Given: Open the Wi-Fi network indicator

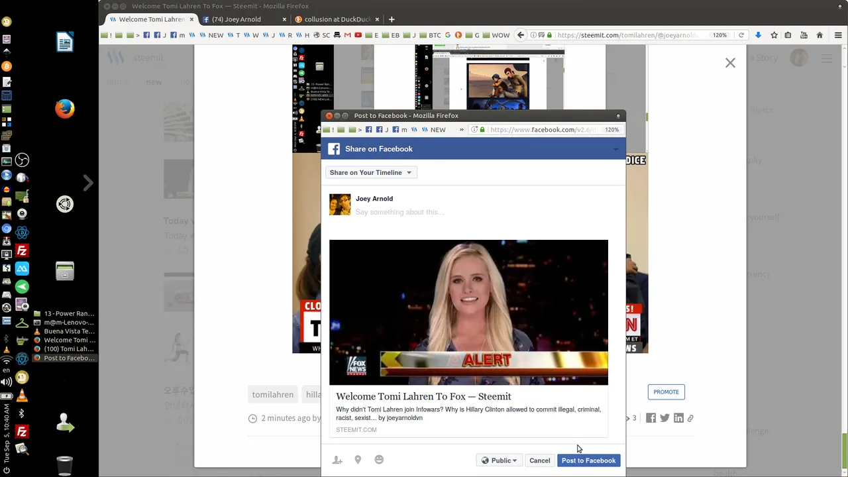Looking at the screenshot, I should click(7, 360).
